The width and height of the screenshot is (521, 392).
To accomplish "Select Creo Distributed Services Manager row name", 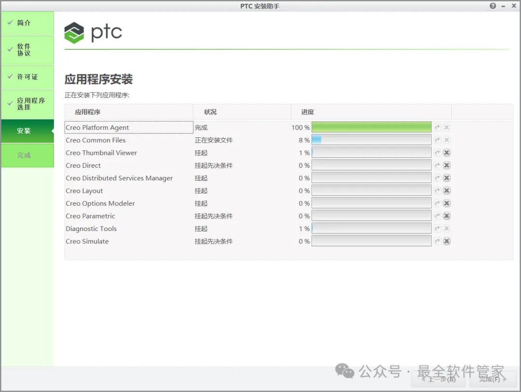I will coord(119,178).
